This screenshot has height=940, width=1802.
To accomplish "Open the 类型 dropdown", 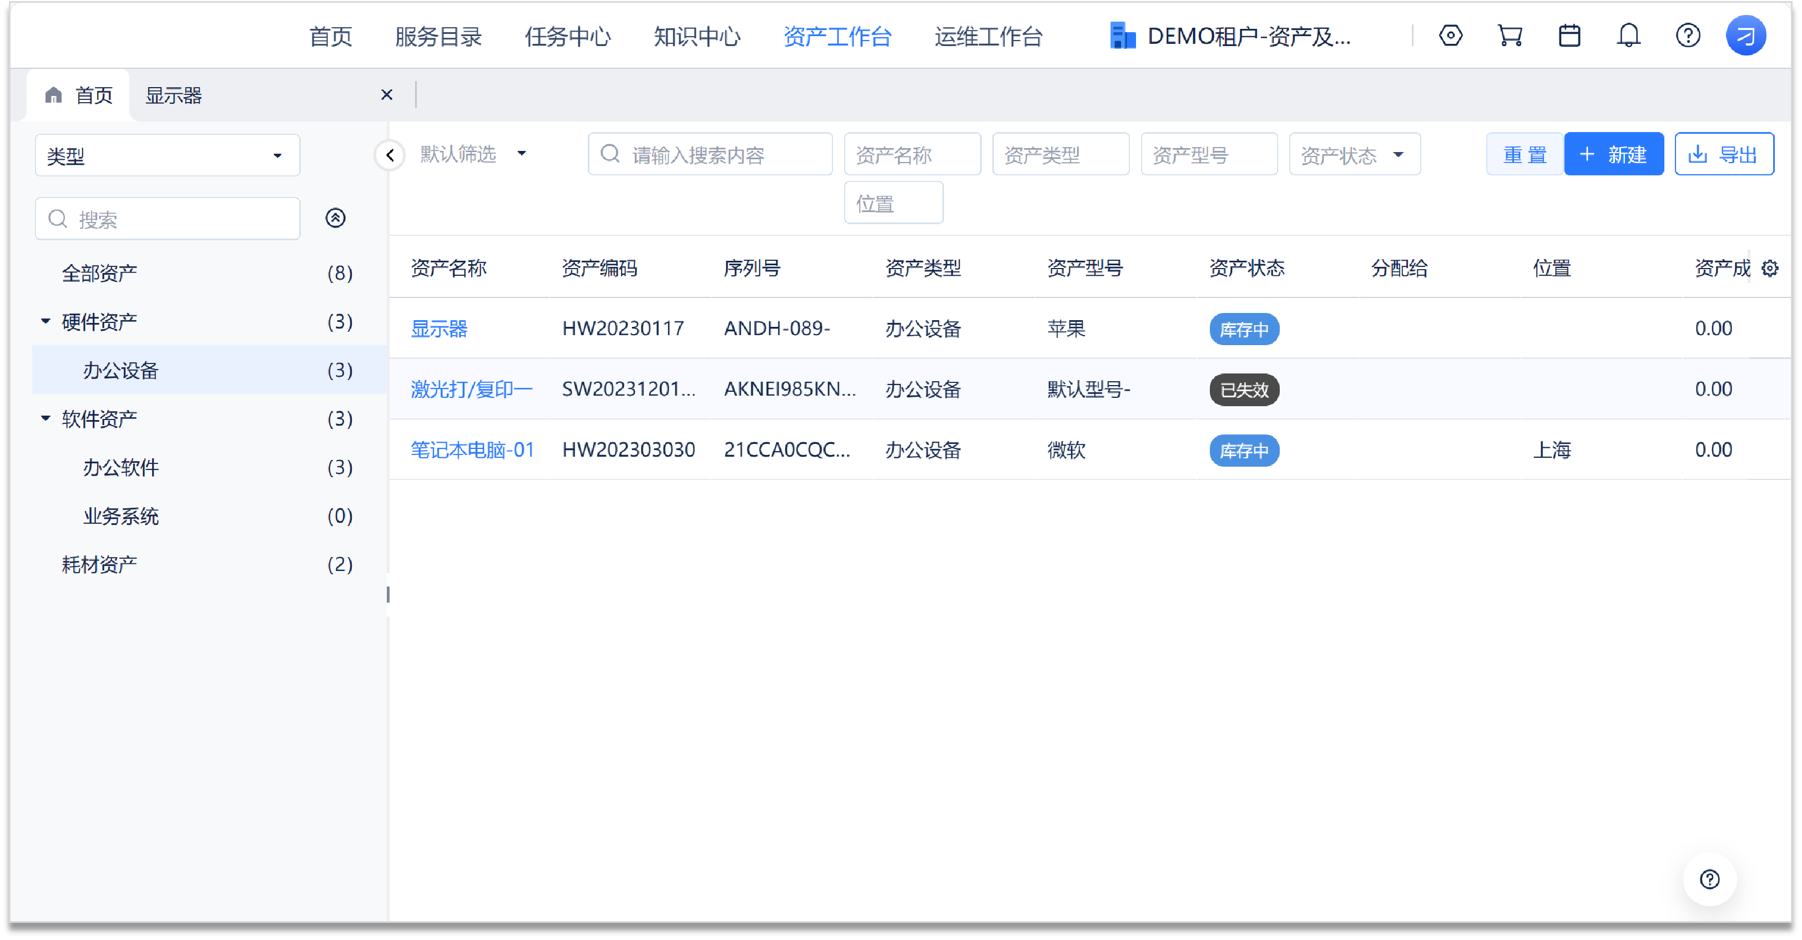I will 167,155.
